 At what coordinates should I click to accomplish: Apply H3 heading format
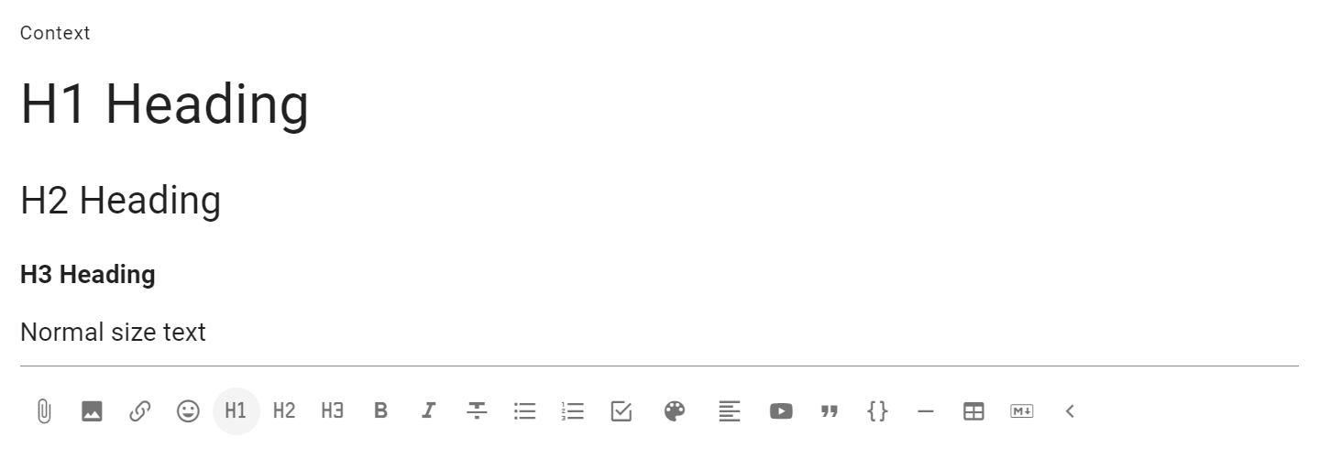pyautogui.click(x=333, y=411)
